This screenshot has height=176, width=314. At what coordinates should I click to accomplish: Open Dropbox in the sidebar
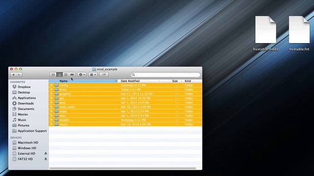click(24, 87)
